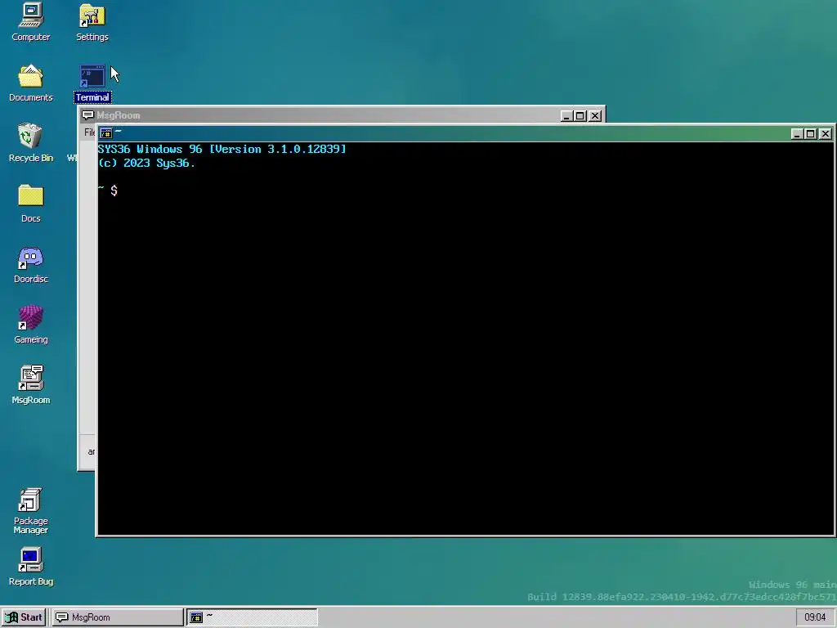Click the MsgRoom window title bar
The height and width of the screenshot is (628, 837).
(x=342, y=115)
